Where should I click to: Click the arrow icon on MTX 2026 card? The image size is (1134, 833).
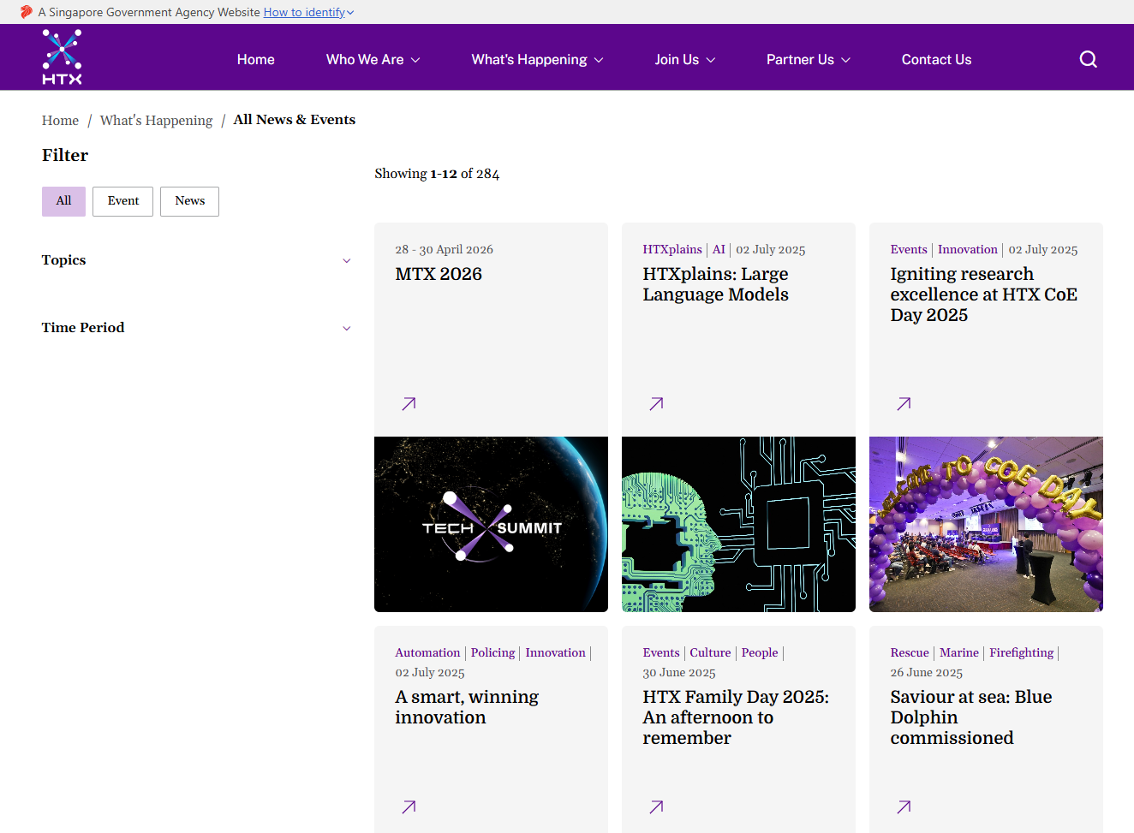pos(409,403)
